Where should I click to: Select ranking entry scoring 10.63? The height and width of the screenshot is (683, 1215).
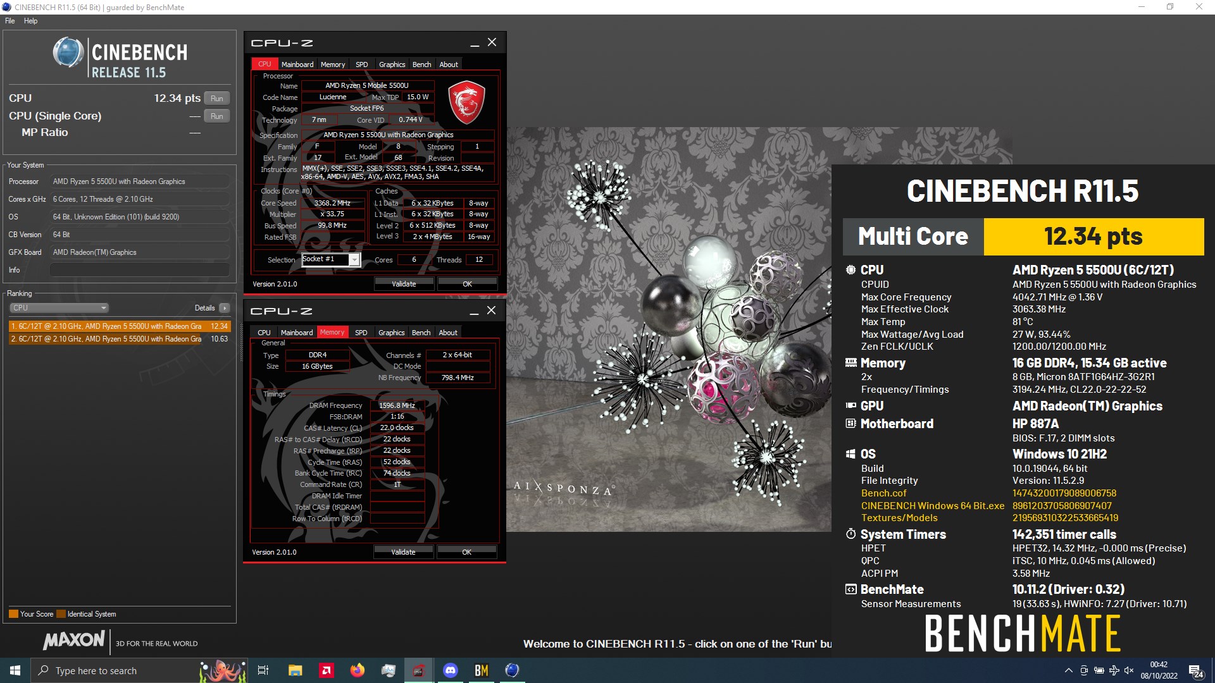(120, 339)
